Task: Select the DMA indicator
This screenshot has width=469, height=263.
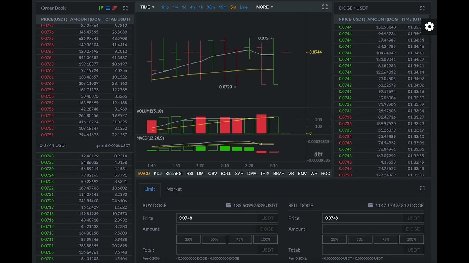Action: (252, 174)
